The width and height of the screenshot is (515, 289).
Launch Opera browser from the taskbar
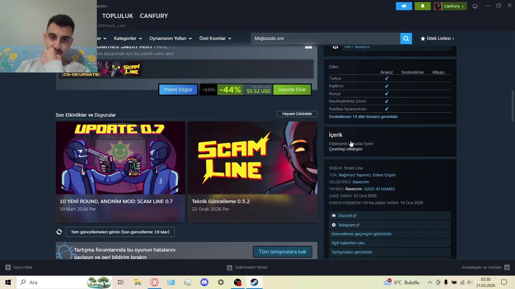pos(154,282)
